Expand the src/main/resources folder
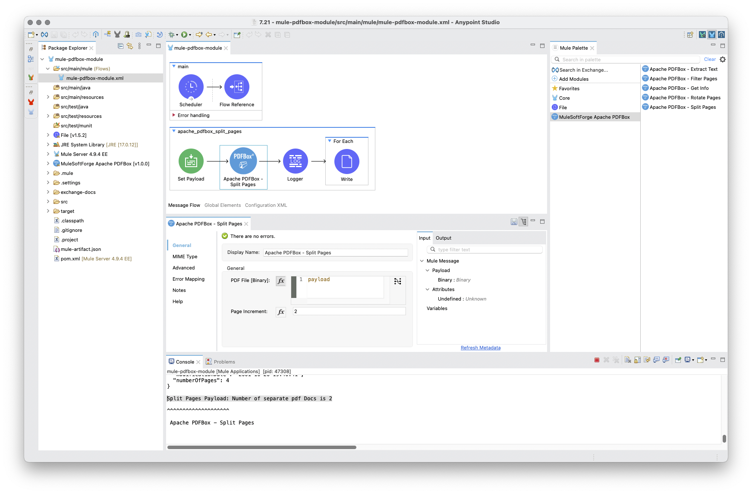This screenshot has height=494, width=752. point(48,97)
